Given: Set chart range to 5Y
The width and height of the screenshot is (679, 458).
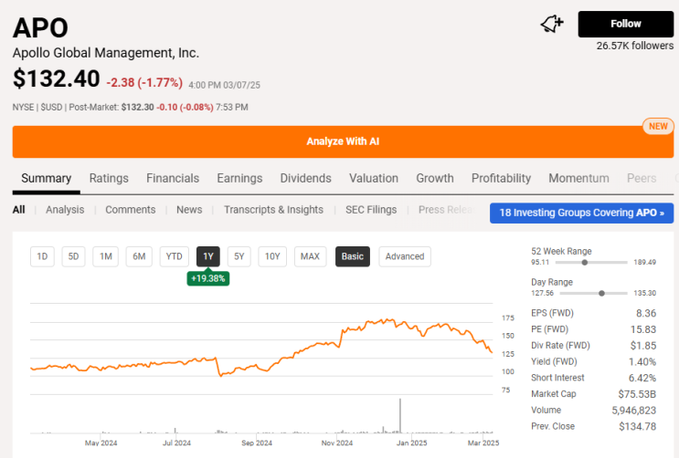Looking at the screenshot, I should [x=239, y=256].
